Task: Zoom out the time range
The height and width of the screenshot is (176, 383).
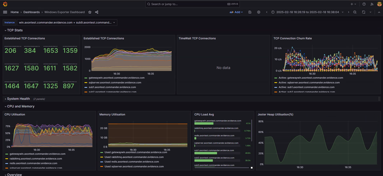Action: 355,12
